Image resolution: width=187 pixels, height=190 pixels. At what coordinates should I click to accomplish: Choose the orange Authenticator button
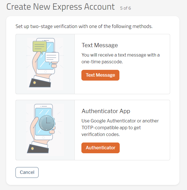(x=101, y=148)
